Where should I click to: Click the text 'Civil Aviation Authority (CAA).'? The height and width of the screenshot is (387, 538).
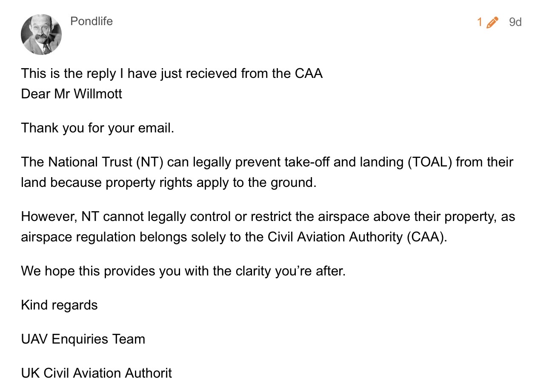point(358,237)
